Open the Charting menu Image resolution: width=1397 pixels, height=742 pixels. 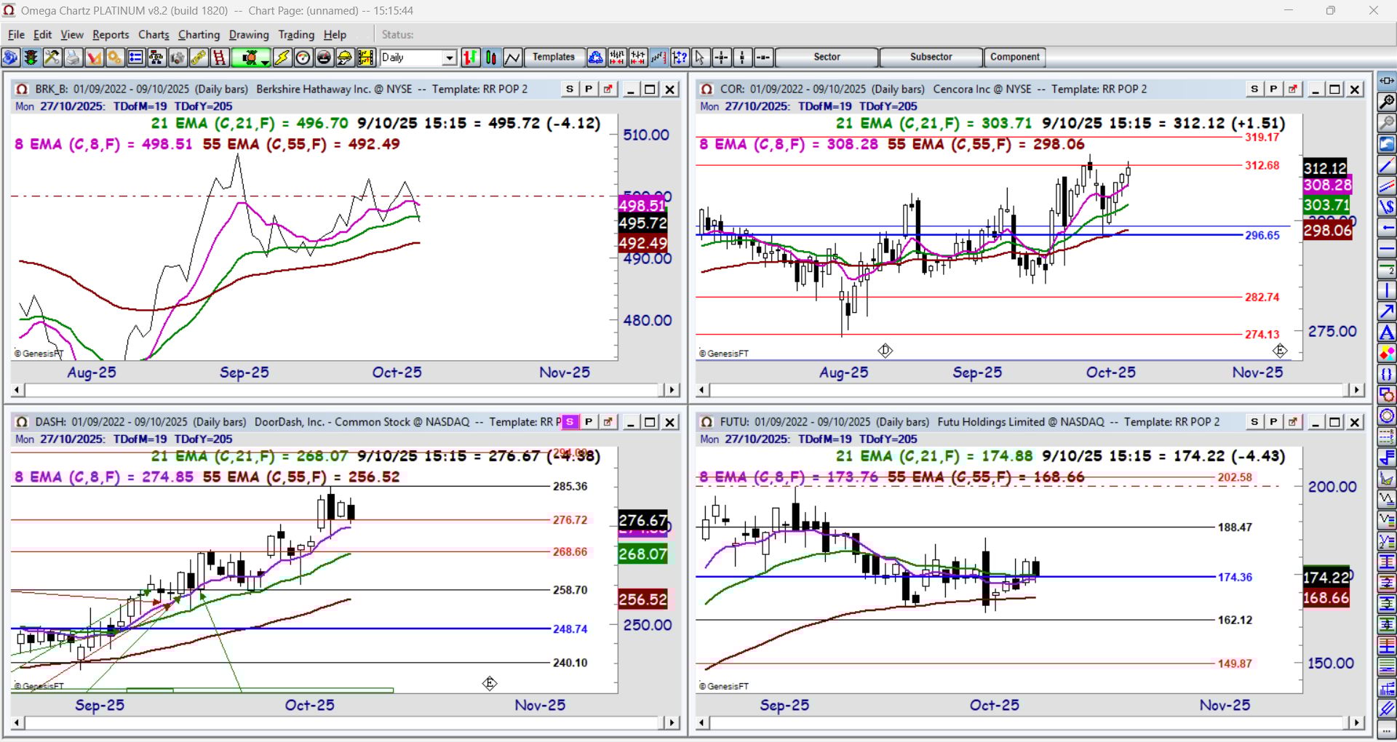(199, 35)
